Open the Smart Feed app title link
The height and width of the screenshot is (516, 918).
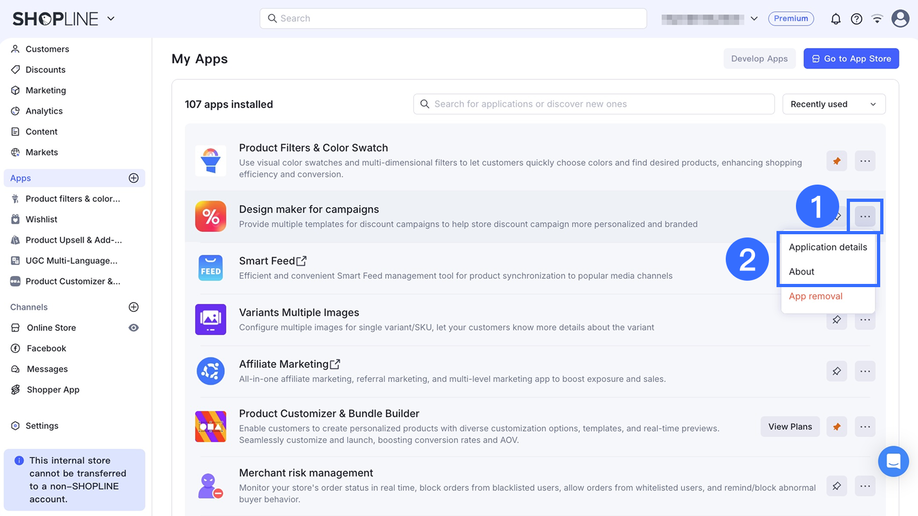click(273, 261)
